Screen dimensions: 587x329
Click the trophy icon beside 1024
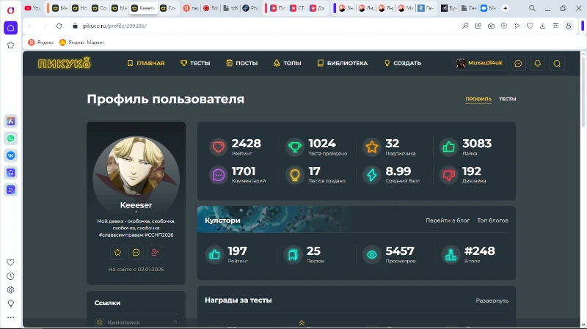[x=295, y=147]
